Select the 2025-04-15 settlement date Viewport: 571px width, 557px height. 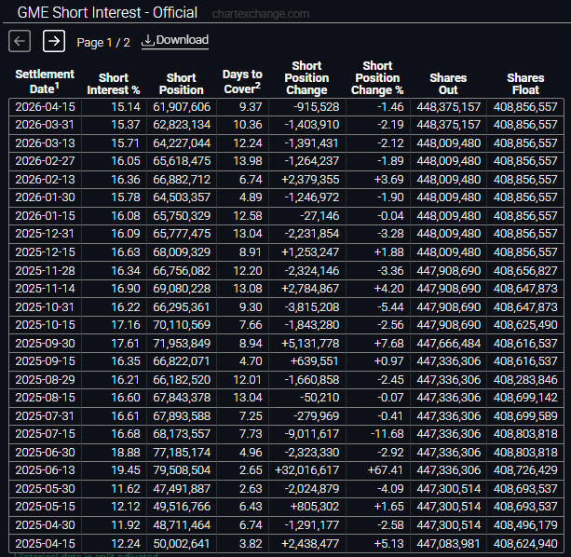pyautogui.click(x=45, y=544)
